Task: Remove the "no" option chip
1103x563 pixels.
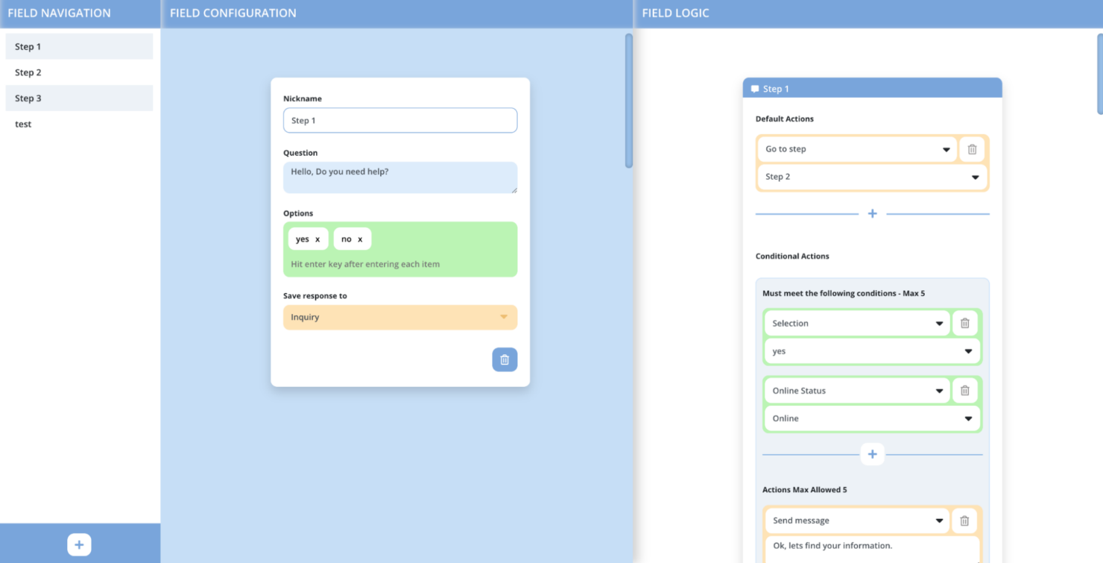Action: click(x=361, y=239)
